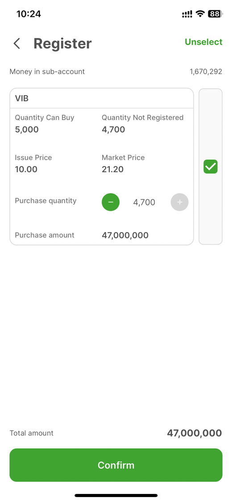Viewport: 232px width, 502px height.
Task: Edit the 4,700 purchase quantity field
Action: (x=144, y=202)
